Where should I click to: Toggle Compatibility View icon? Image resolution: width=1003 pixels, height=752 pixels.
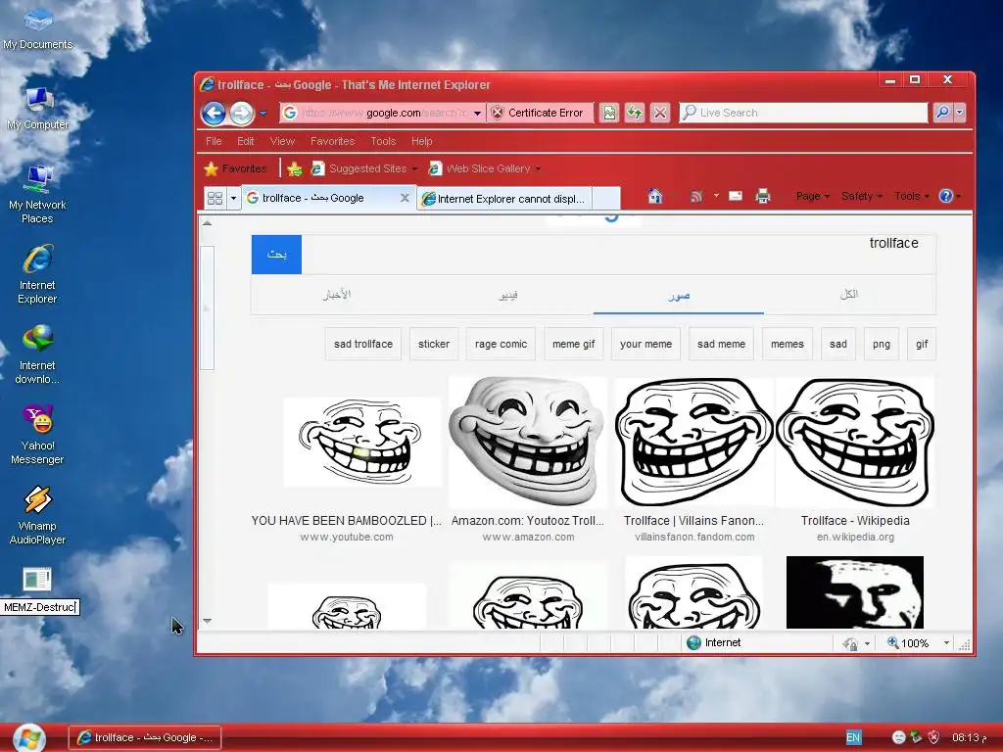(609, 114)
